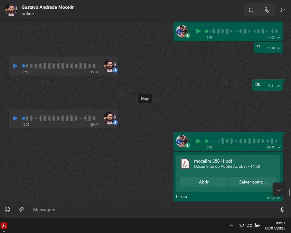Click in the Mensagem text field
This screenshot has width=291, height=233.
click(x=151, y=210)
